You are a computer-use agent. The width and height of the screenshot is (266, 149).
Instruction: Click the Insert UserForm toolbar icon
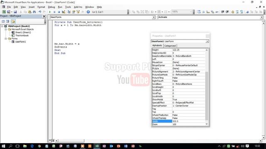click(8, 12)
